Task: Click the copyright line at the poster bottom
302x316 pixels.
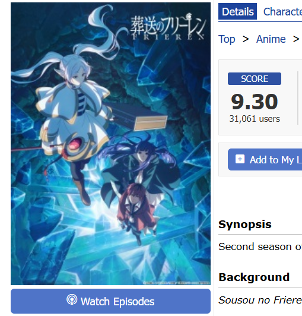Action: pos(176,283)
